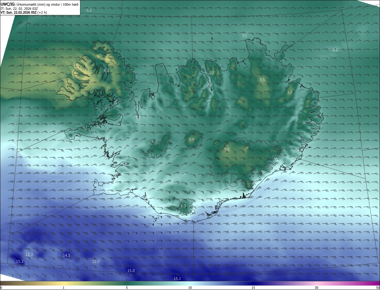Click the 3.3 value on the large southeast glacier
Viewport: 380px width, 290px height.
[227, 149]
